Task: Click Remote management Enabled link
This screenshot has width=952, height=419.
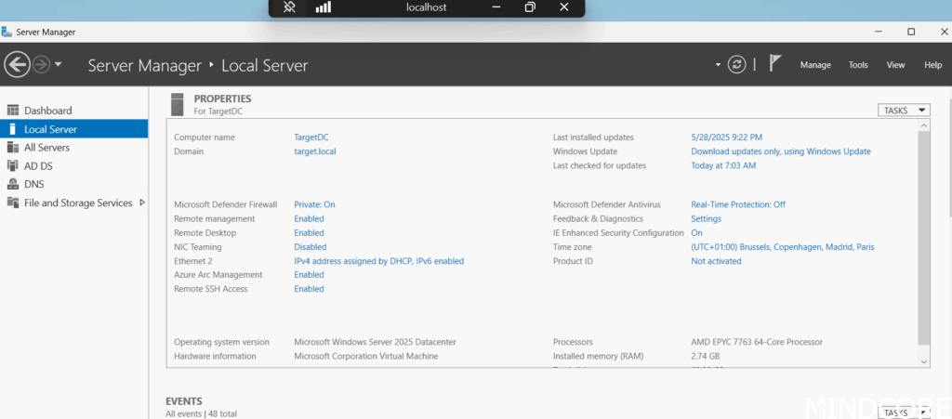Action: [x=309, y=219]
